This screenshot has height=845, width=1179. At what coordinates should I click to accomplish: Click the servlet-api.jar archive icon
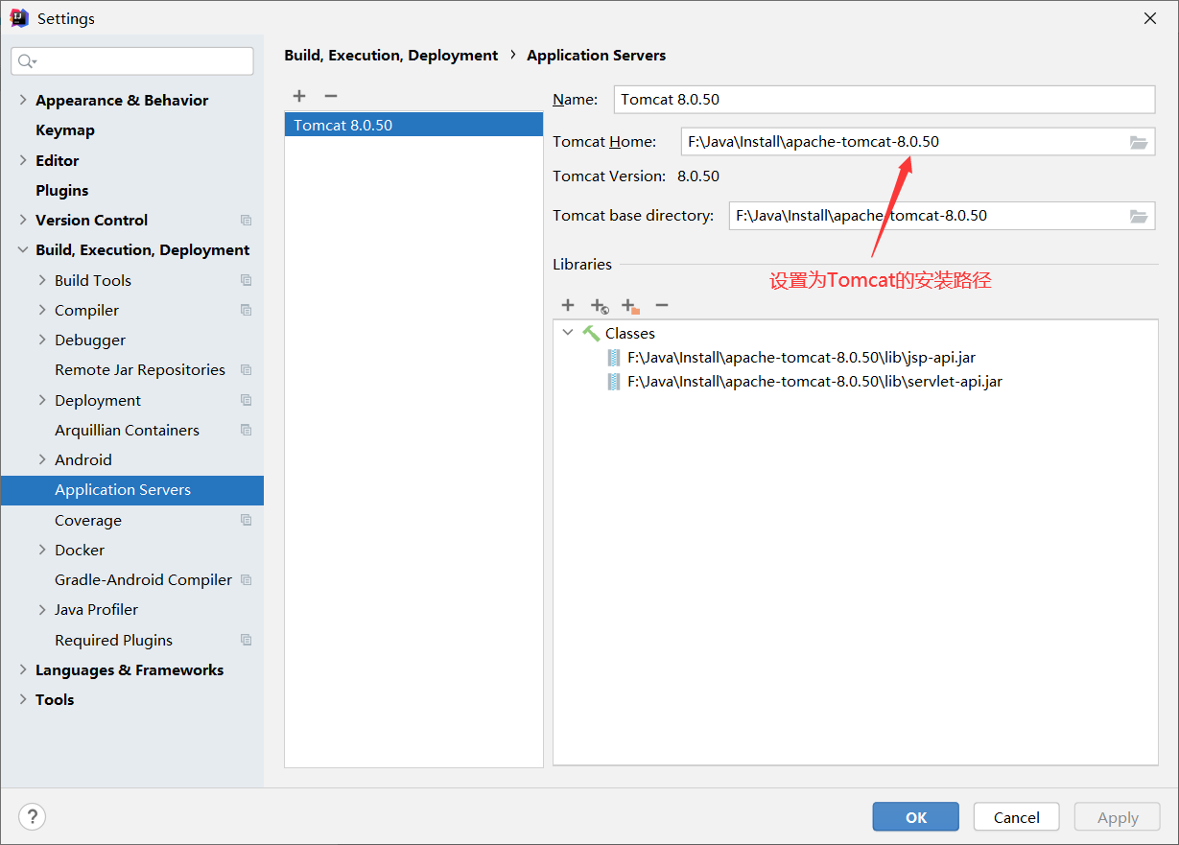point(614,382)
